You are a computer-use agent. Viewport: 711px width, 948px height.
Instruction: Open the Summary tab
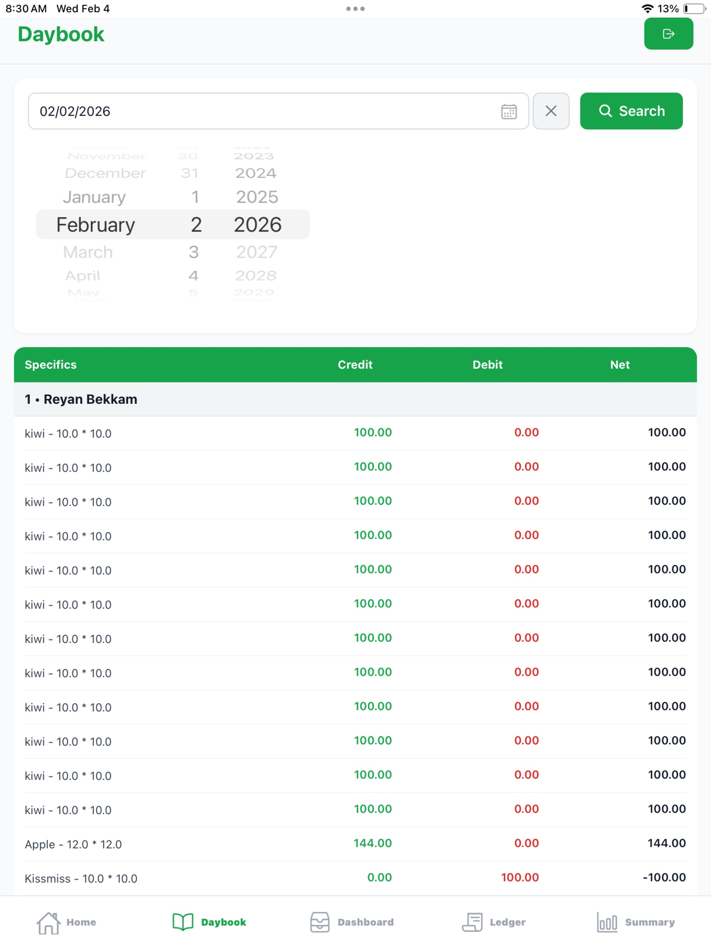click(x=636, y=922)
